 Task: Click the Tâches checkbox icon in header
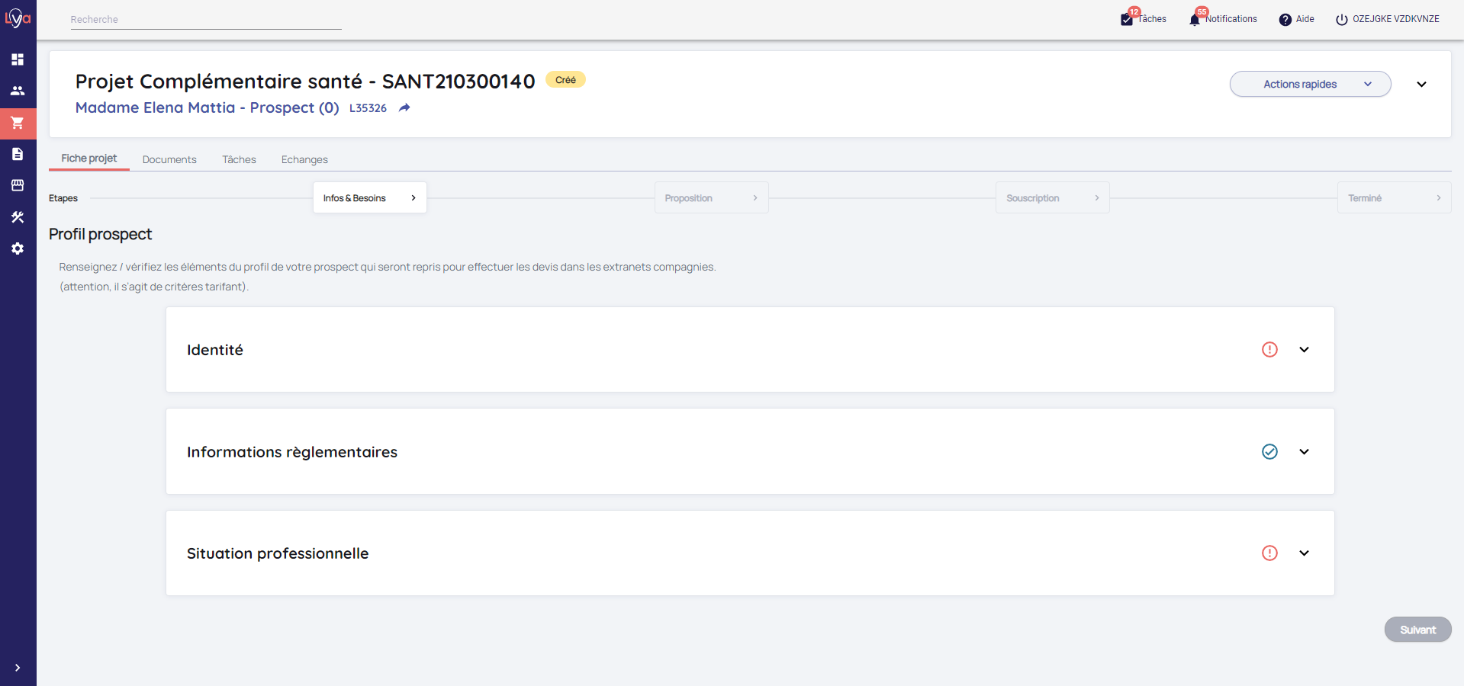point(1127,20)
